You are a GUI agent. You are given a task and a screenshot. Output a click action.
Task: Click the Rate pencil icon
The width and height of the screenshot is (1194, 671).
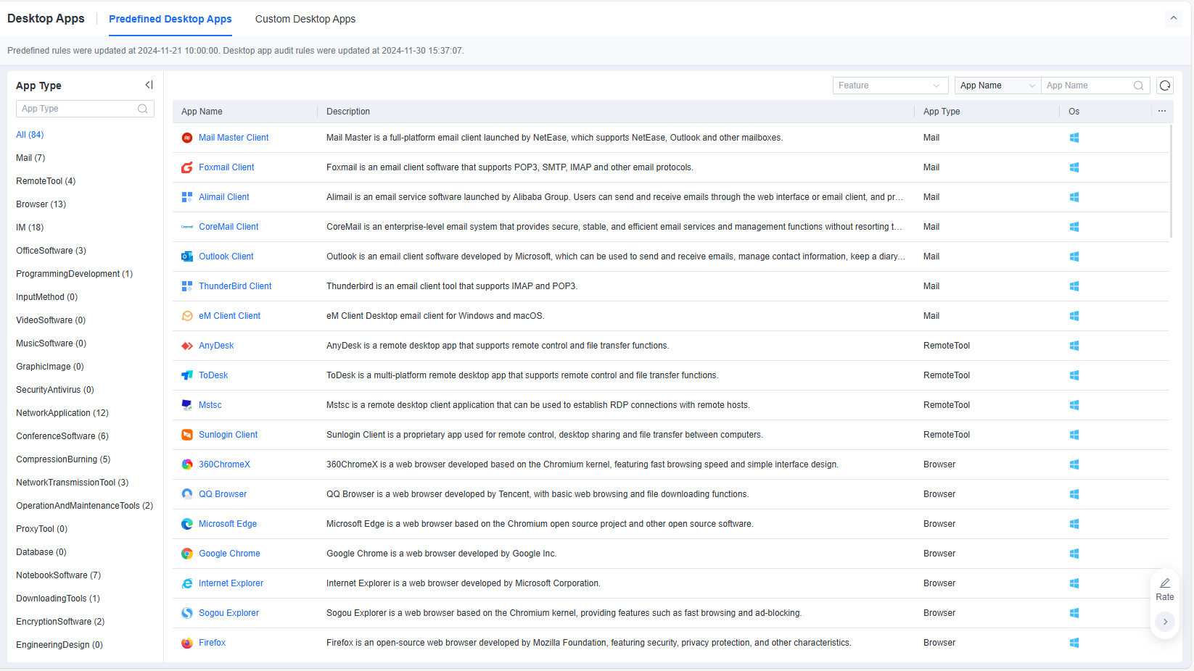[x=1165, y=583]
